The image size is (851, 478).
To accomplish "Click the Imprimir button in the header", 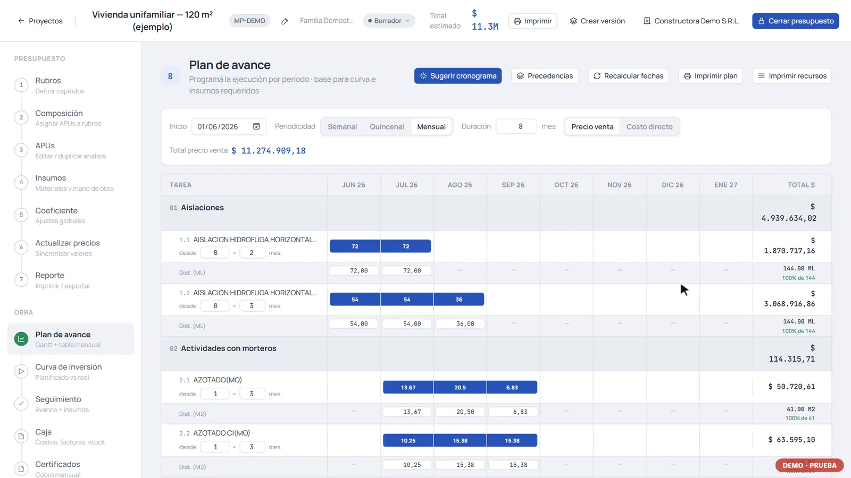I will click(532, 21).
